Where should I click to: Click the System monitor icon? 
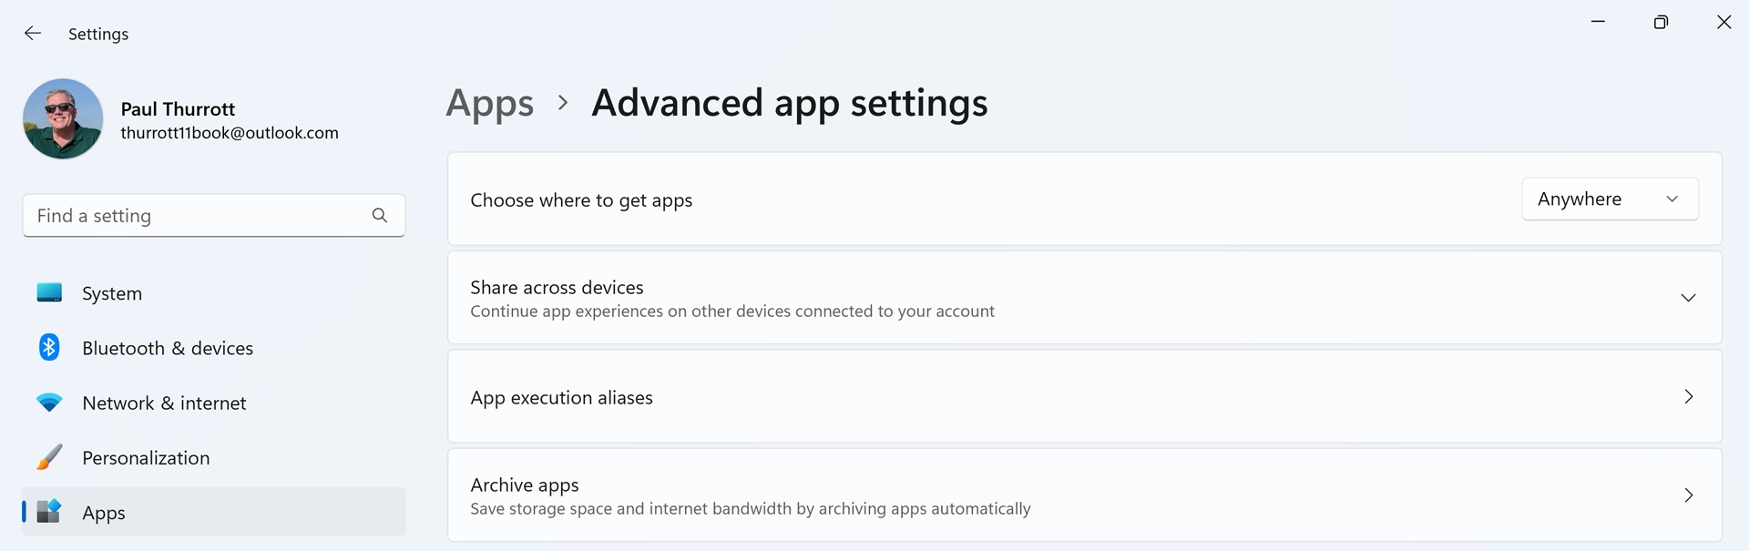pos(49,293)
